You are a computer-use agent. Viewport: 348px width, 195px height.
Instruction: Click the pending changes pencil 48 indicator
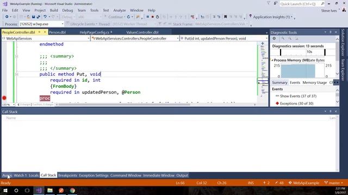click(279, 183)
